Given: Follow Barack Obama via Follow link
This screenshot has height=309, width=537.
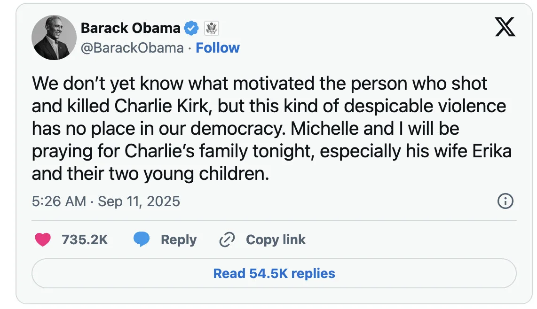Looking at the screenshot, I should 218,48.
